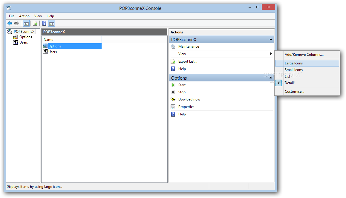Viewport: 346px width, 198px height.
Task: Open the Help menu in menu bar
Action: (x=50, y=16)
